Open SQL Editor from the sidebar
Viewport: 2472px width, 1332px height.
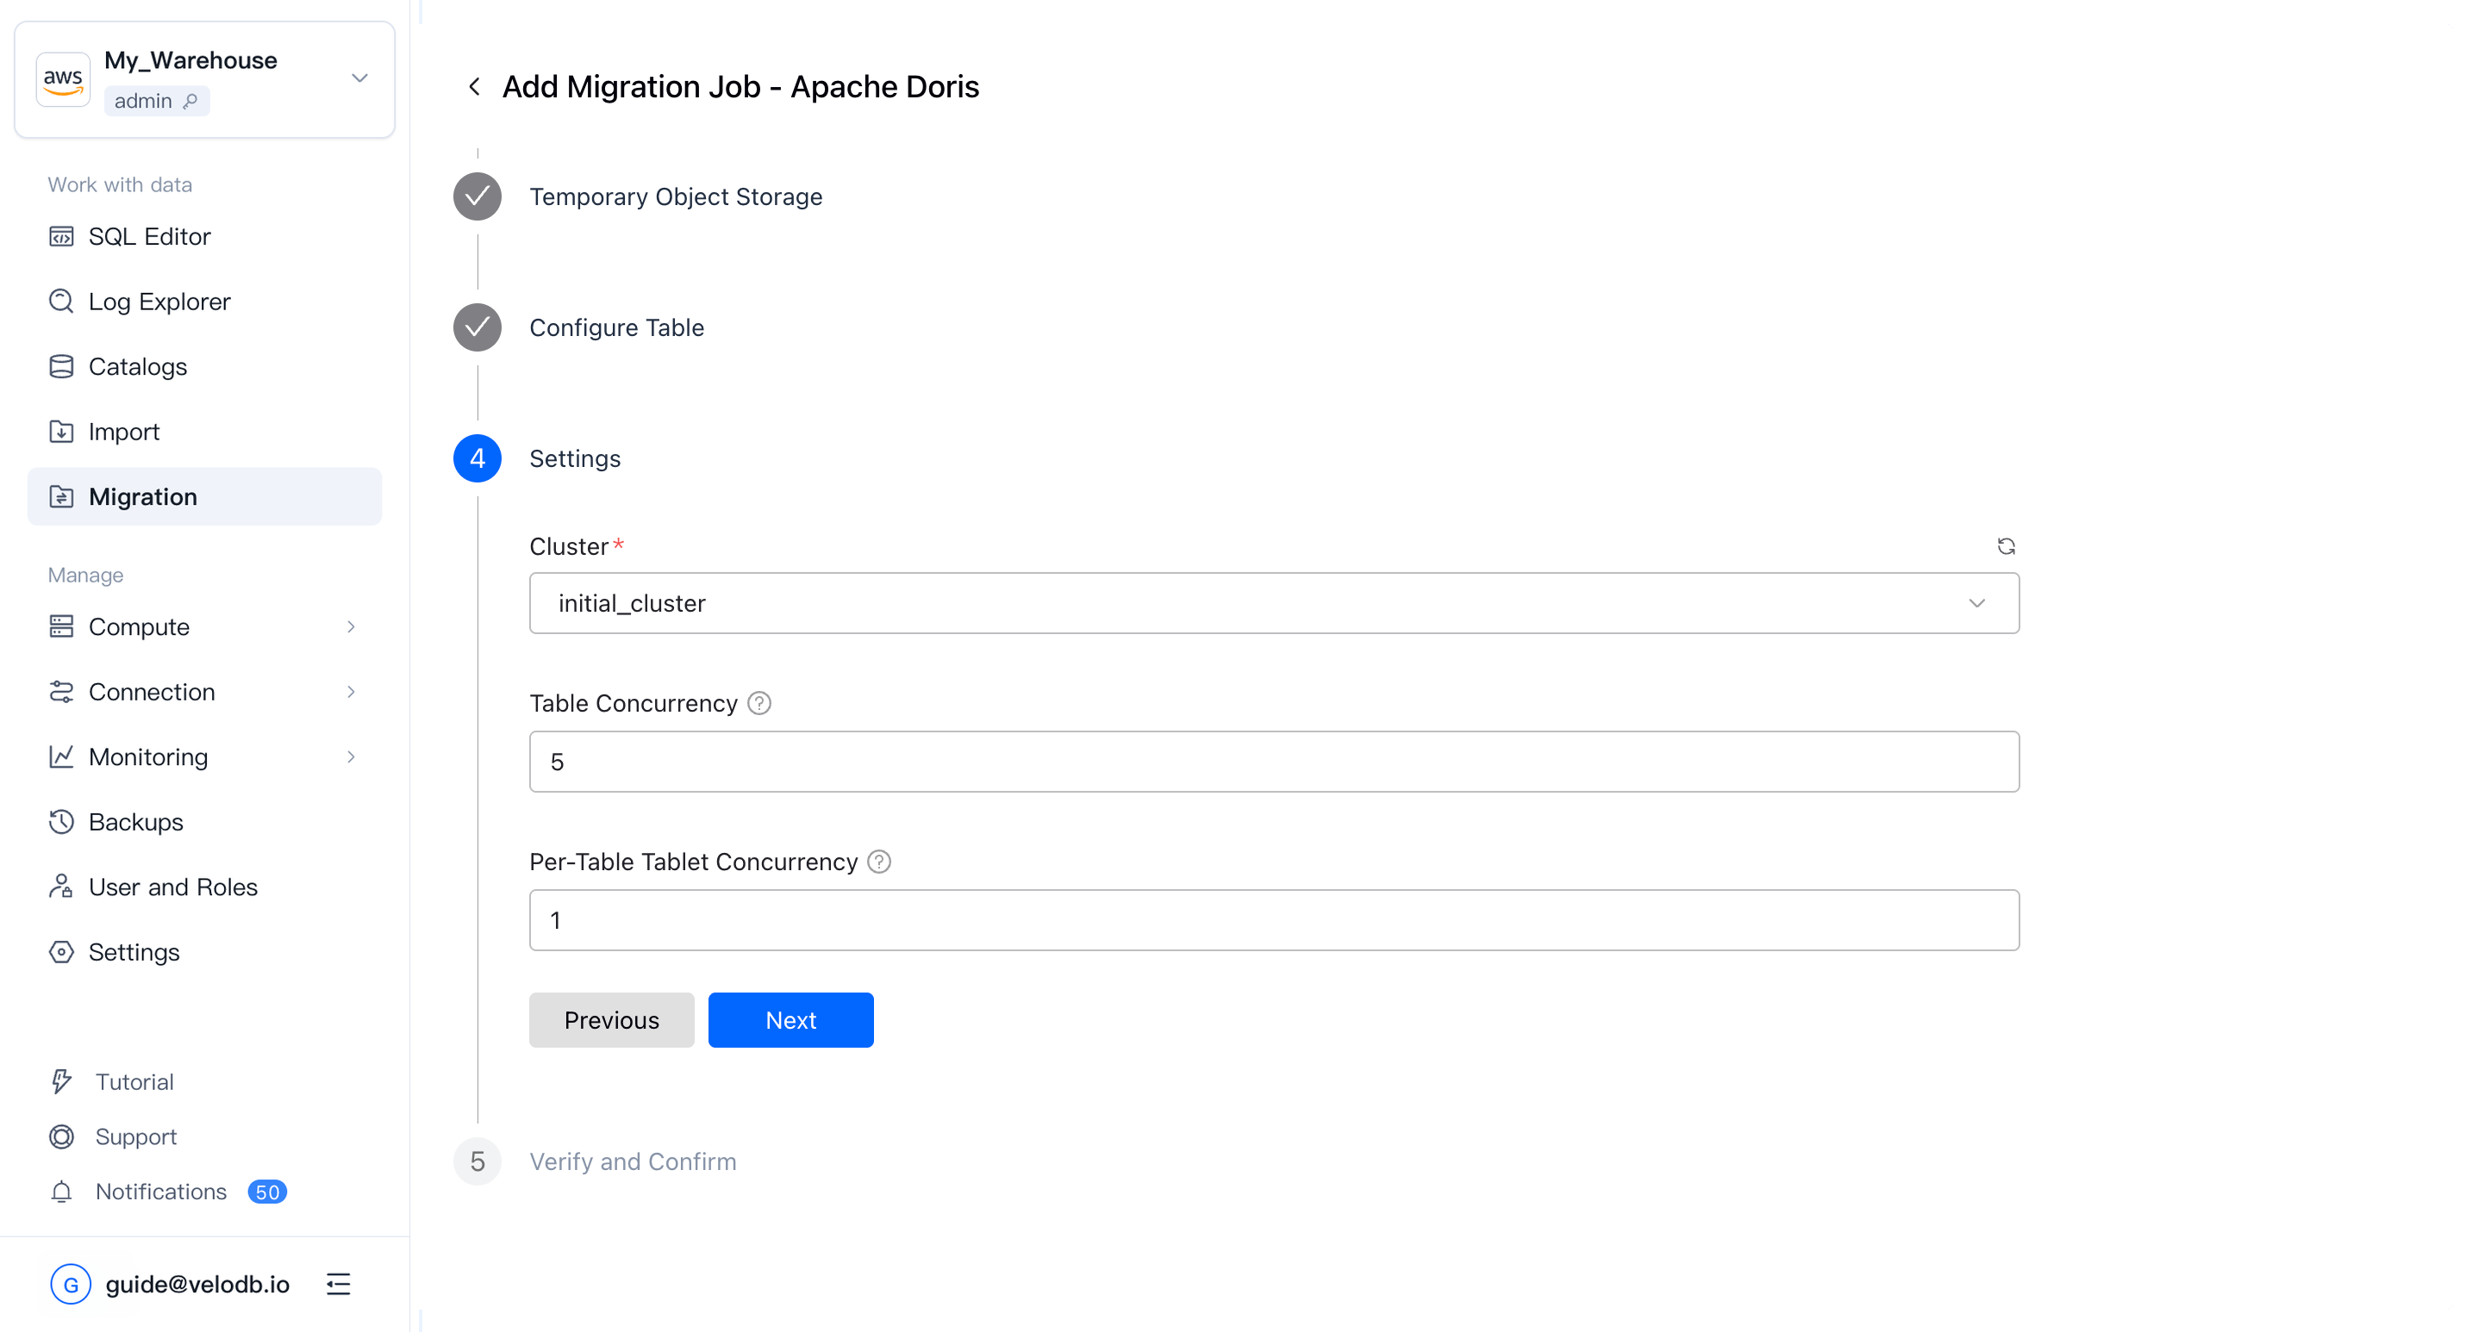[149, 237]
